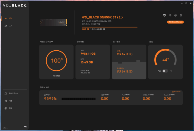The width and height of the screenshot is (194, 131).
Task: Click the lower Gen4 (4 lanes) capability value
Action: click(125, 71)
